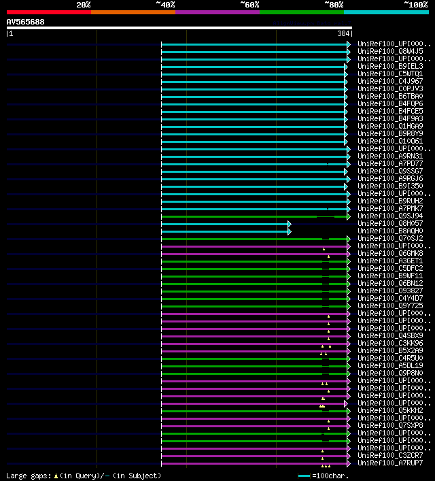
Task: Select the query name AV565688
Action: point(25,22)
